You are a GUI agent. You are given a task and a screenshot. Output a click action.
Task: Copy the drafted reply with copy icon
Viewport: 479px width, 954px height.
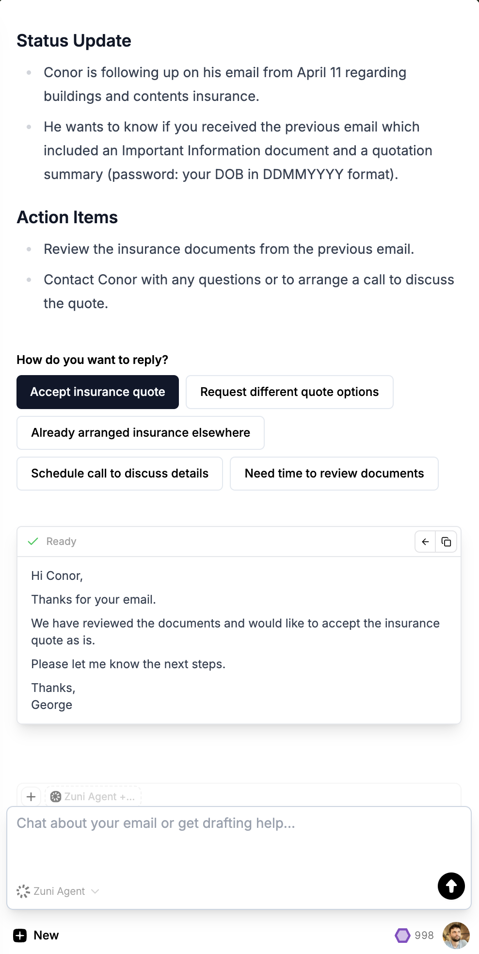click(x=446, y=542)
